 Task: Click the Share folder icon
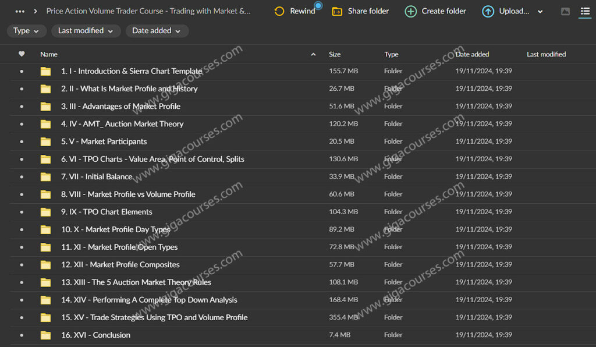[x=337, y=11]
